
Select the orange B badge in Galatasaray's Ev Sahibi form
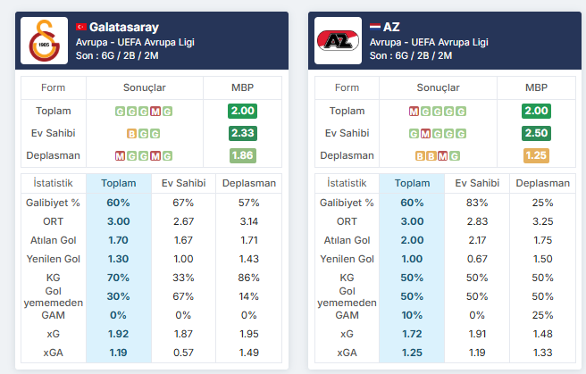pos(132,133)
